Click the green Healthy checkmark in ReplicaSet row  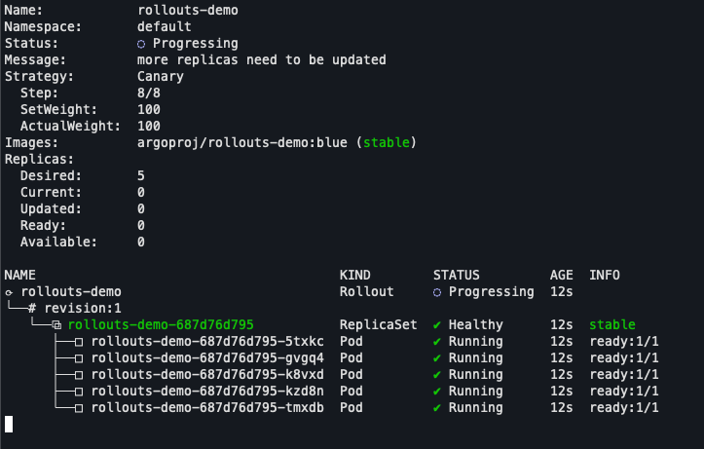coord(437,324)
